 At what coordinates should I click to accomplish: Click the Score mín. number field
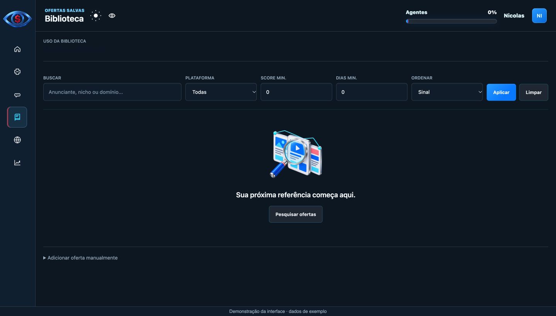296,92
